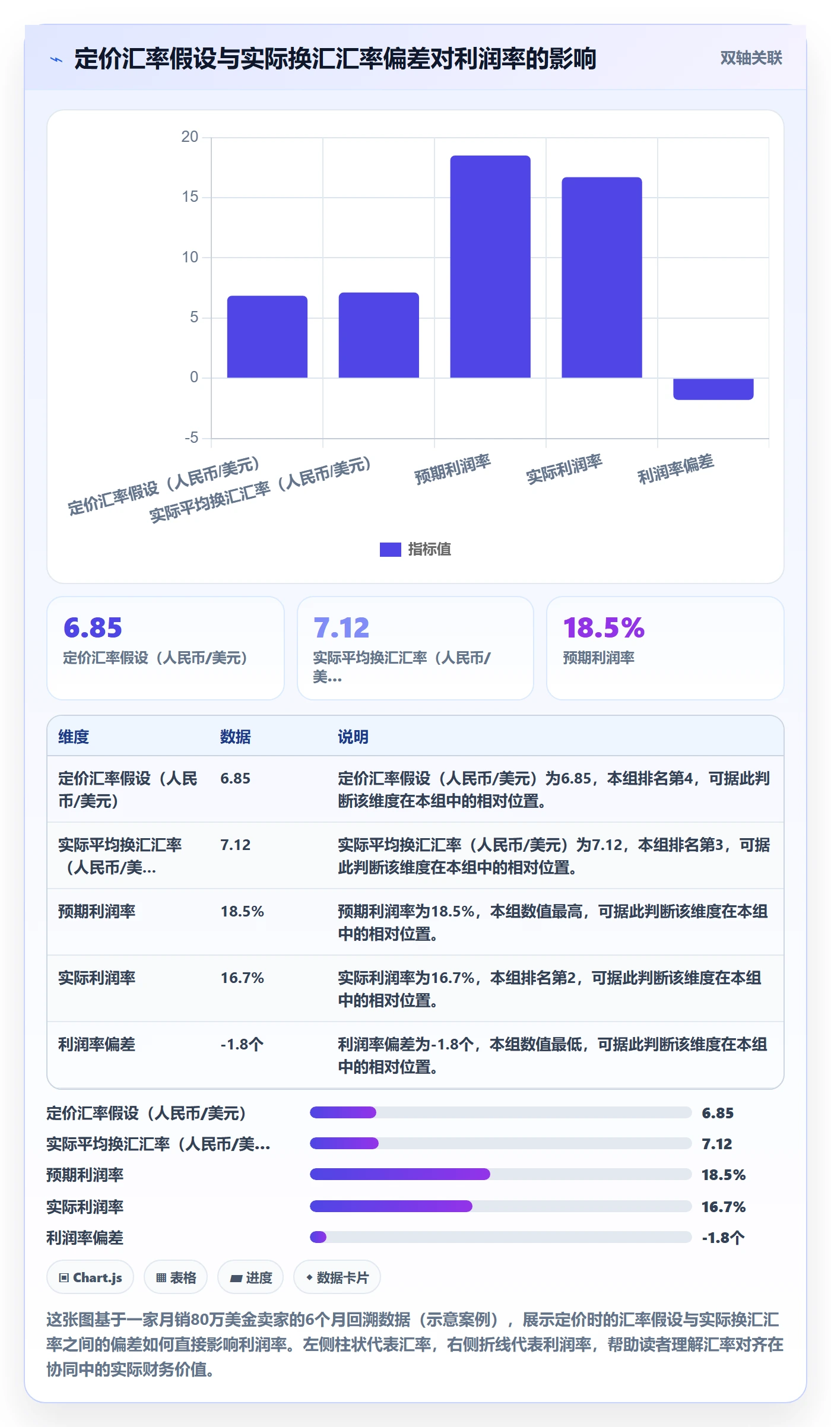Click the 数据 column header

(x=236, y=737)
